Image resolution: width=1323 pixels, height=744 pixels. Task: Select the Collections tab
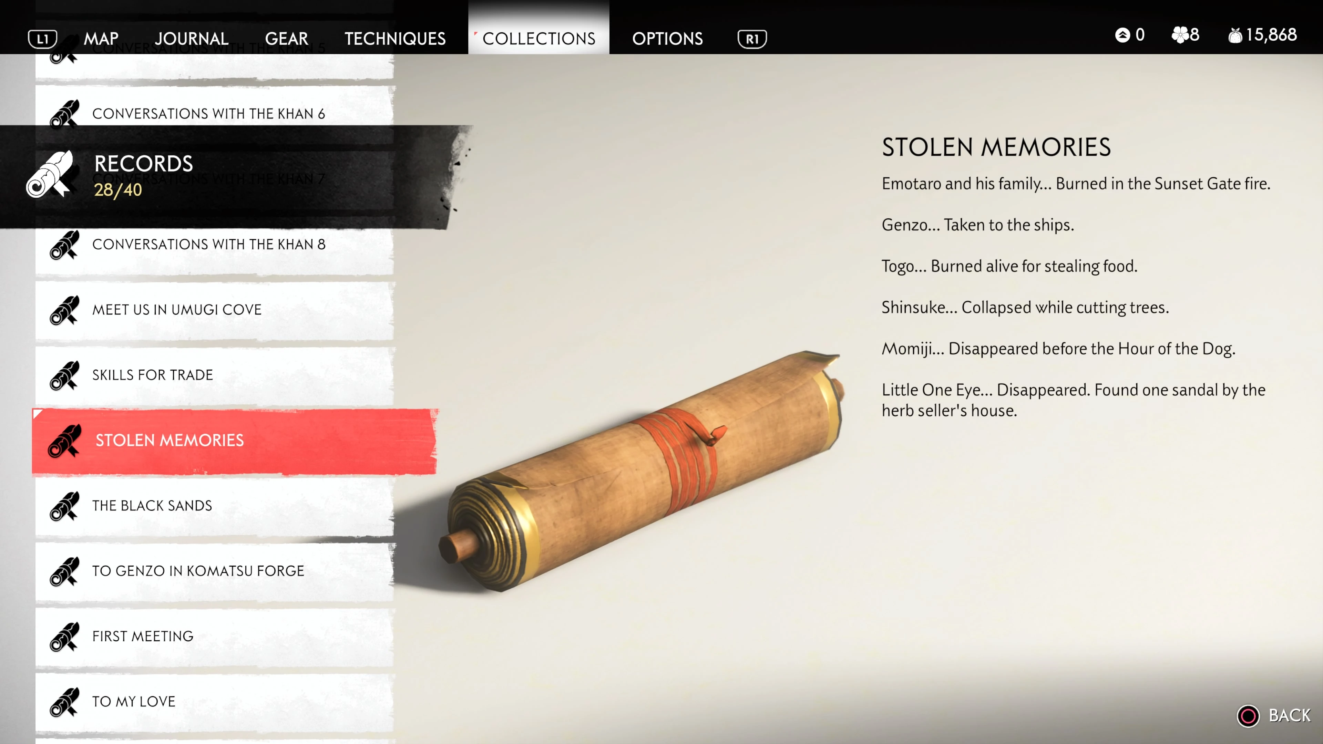click(x=539, y=39)
